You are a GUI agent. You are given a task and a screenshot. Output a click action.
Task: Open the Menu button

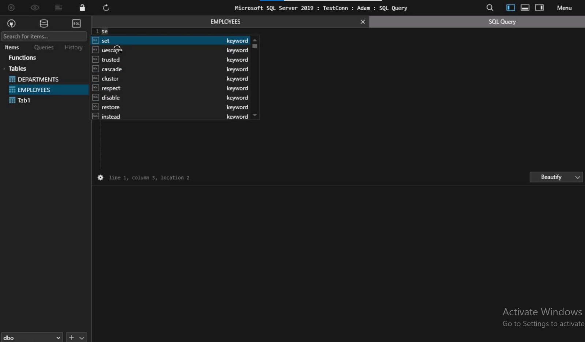pos(564,8)
